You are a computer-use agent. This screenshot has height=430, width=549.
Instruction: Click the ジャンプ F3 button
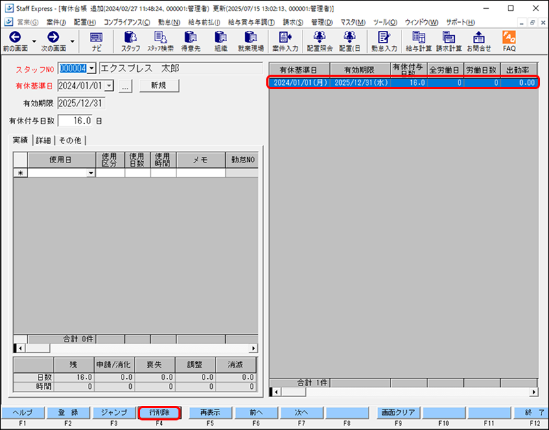point(114,412)
